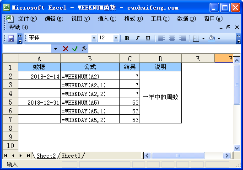Select column B header
The height and width of the screenshot is (170, 243).
point(90,58)
